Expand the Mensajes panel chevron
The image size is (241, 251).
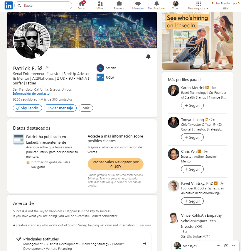pos(233,246)
